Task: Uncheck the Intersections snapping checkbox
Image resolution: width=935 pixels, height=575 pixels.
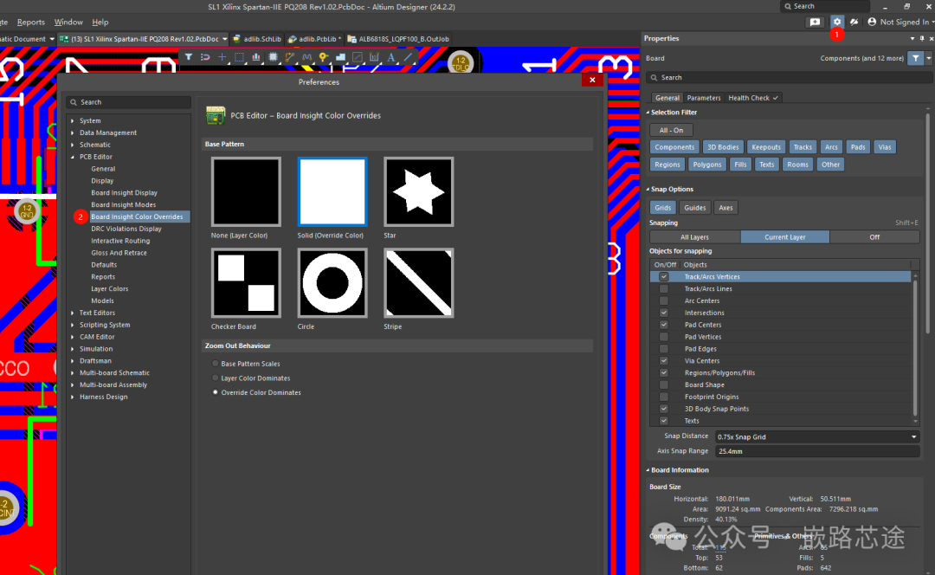Action: point(664,313)
